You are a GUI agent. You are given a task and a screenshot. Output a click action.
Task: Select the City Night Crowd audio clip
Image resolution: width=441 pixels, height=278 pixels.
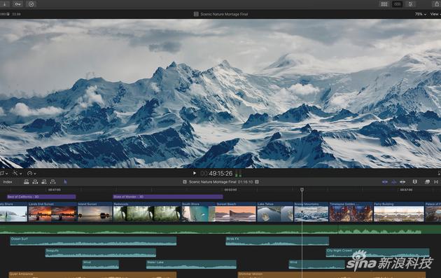(378, 252)
